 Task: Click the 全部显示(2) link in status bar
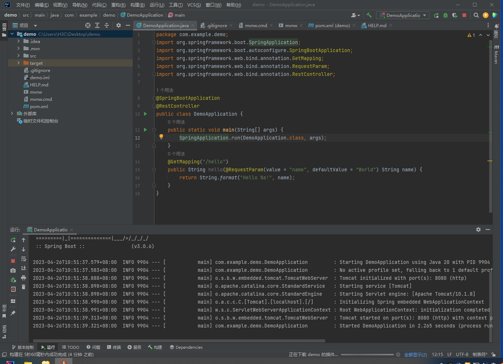pos(415,355)
